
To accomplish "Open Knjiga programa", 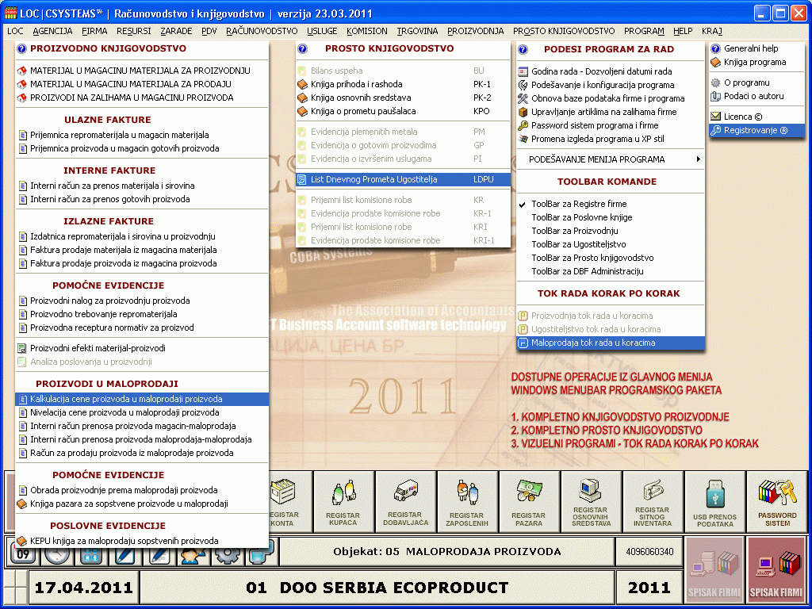I will pos(757,62).
